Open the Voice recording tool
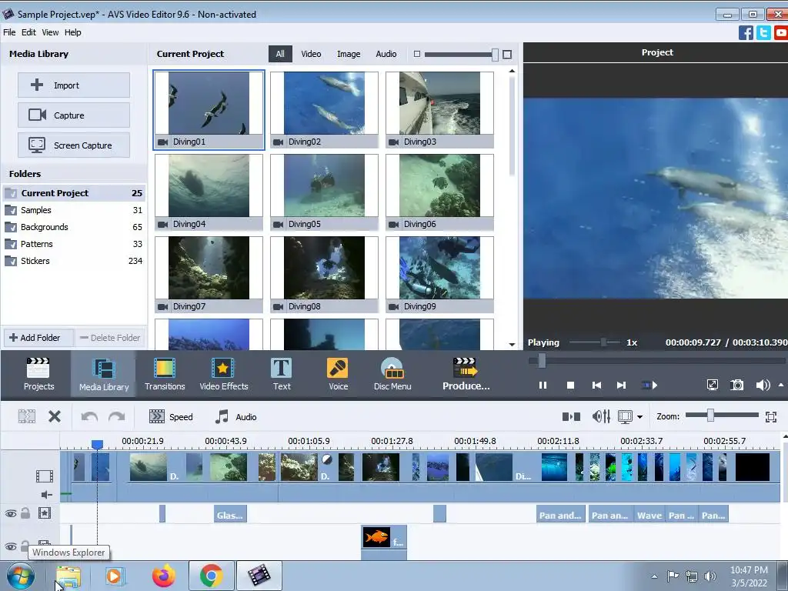This screenshot has width=788, height=591. pyautogui.click(x=338, y=374)
